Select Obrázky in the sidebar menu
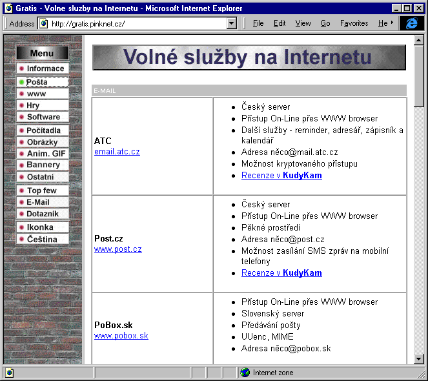The height and width of the screenshot is (381, 428). (43, 142)
